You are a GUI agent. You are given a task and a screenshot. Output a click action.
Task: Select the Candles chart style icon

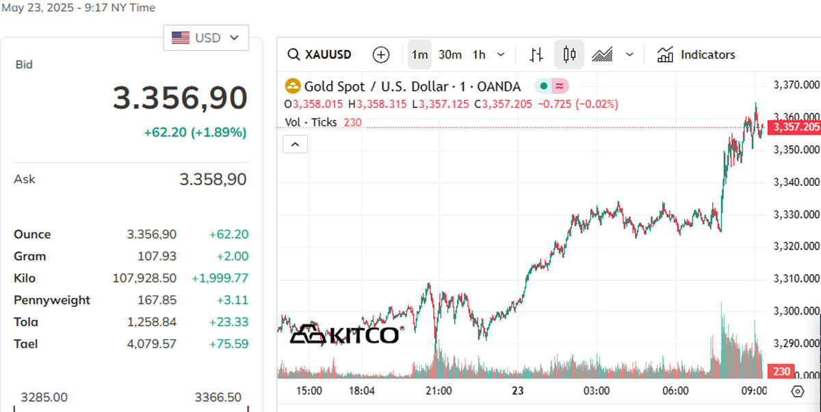[x=569, y=55]
